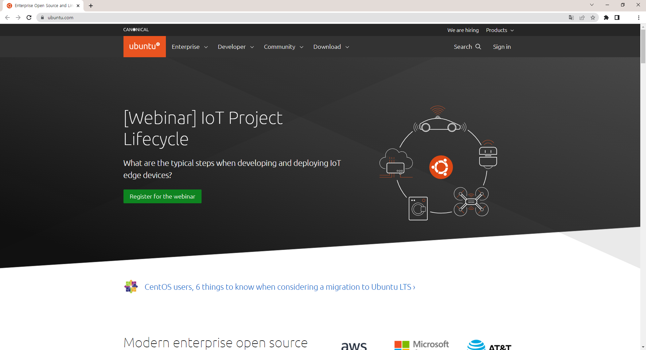Open the Download menu
Viewport: 646px width, 350px height.
point(327,47)
